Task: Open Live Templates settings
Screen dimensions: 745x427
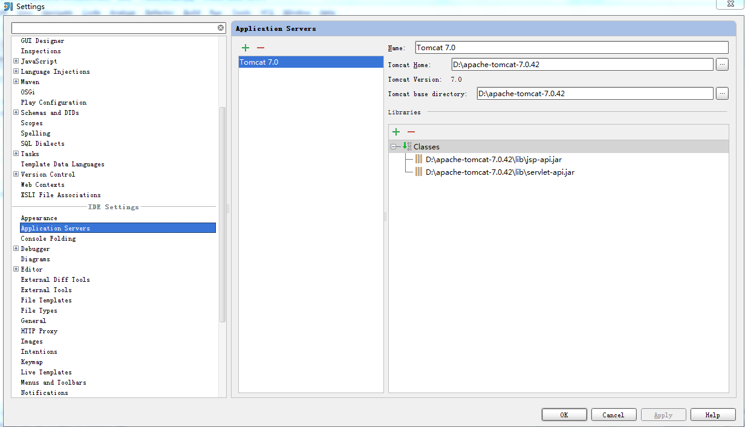Action: click(x=46, y=372)
